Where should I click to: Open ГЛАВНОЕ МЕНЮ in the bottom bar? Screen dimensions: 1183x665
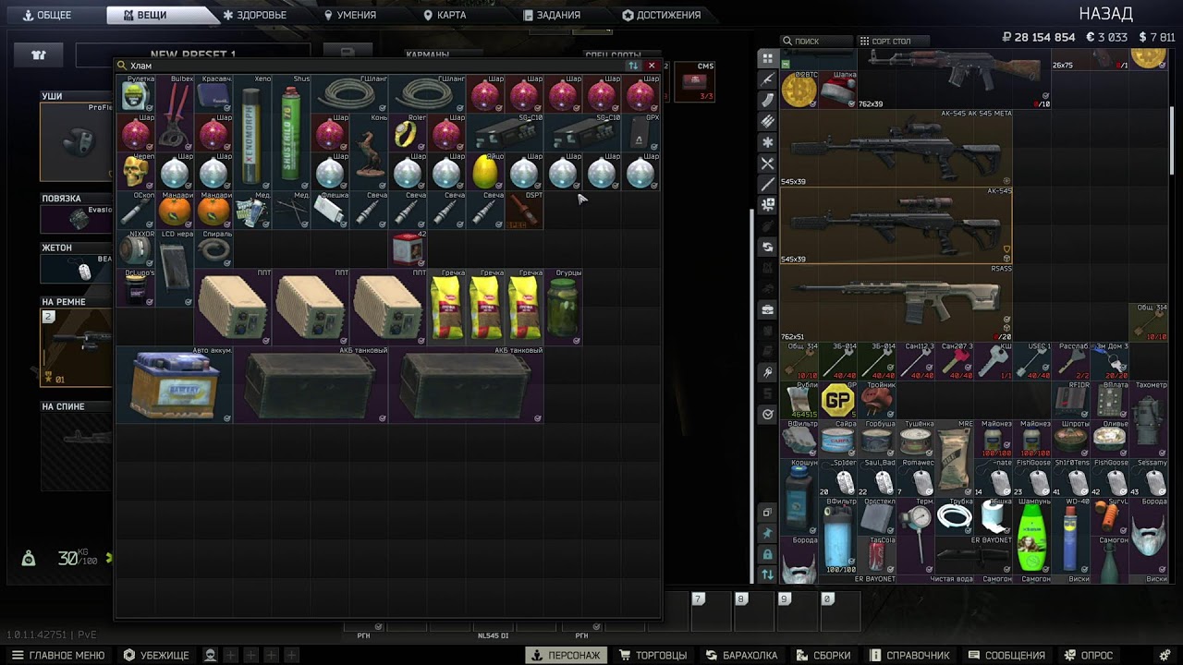click(x=58, y=655)
